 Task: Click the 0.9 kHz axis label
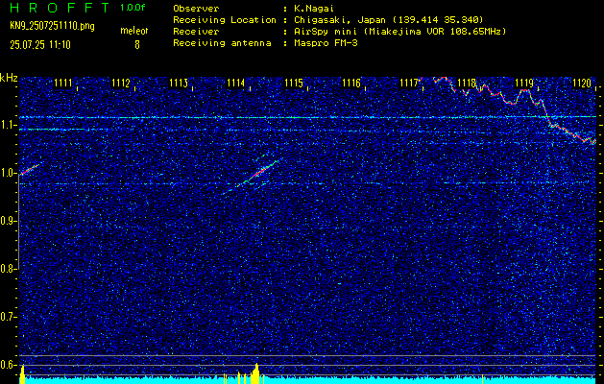point(8,221)
